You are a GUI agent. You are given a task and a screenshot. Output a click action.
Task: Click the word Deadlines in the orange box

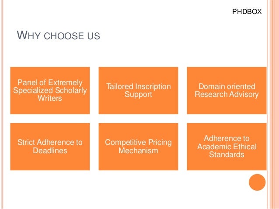(50, 151)
